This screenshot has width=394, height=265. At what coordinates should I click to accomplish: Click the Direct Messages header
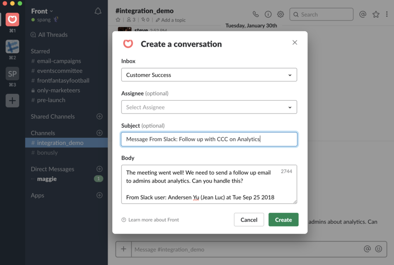point(53,169)
